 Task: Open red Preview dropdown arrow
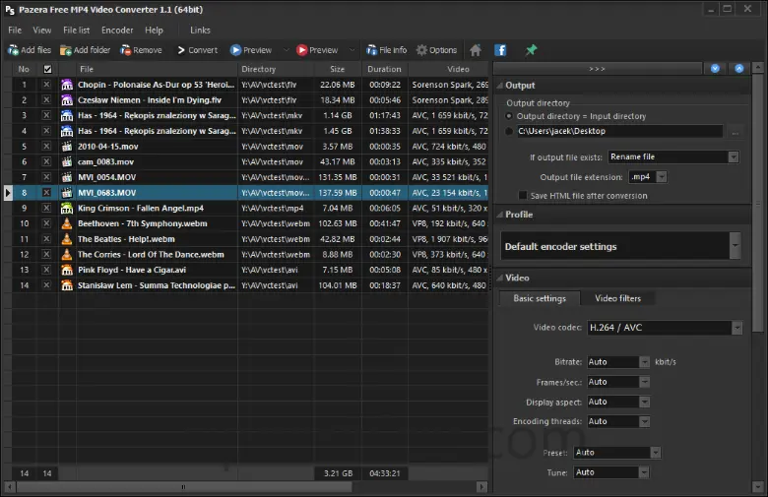click(x=352, y=50)
